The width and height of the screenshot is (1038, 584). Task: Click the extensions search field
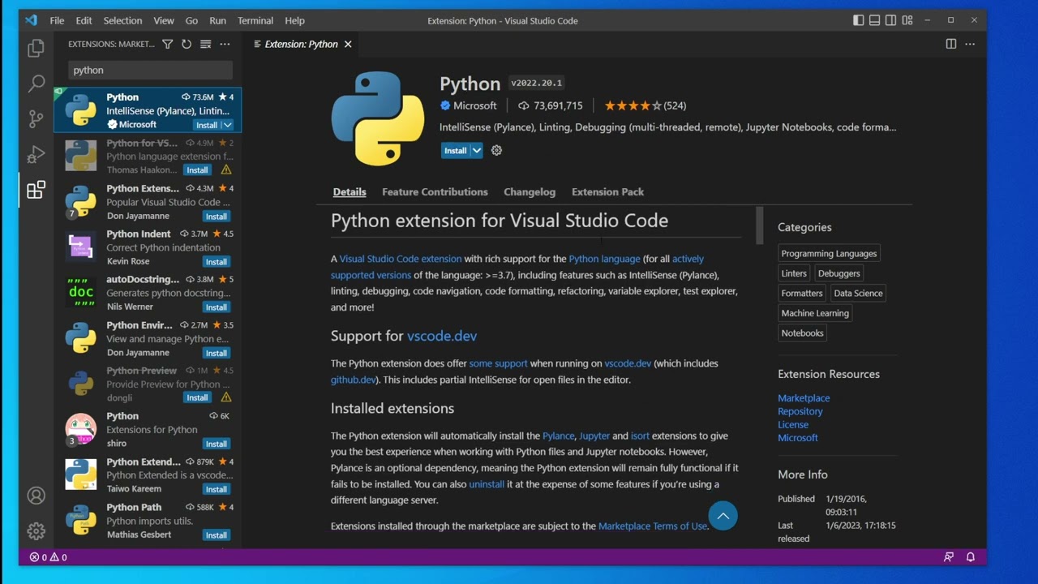[150, 70]
